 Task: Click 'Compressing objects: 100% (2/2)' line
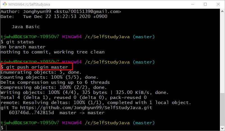pyautogui.click(x=54, y=87)
